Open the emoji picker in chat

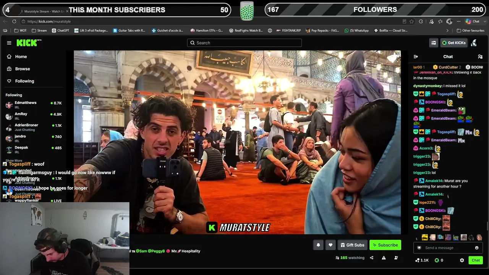tap(477, 248)
